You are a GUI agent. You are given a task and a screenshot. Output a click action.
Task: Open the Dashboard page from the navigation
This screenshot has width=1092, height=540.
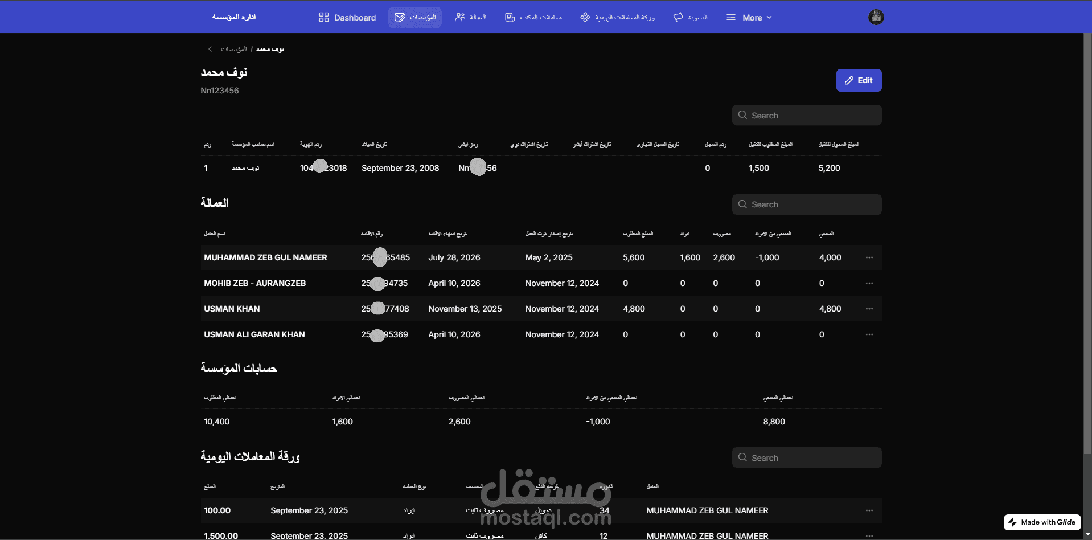pyautogui.click(x=347, y=18)
